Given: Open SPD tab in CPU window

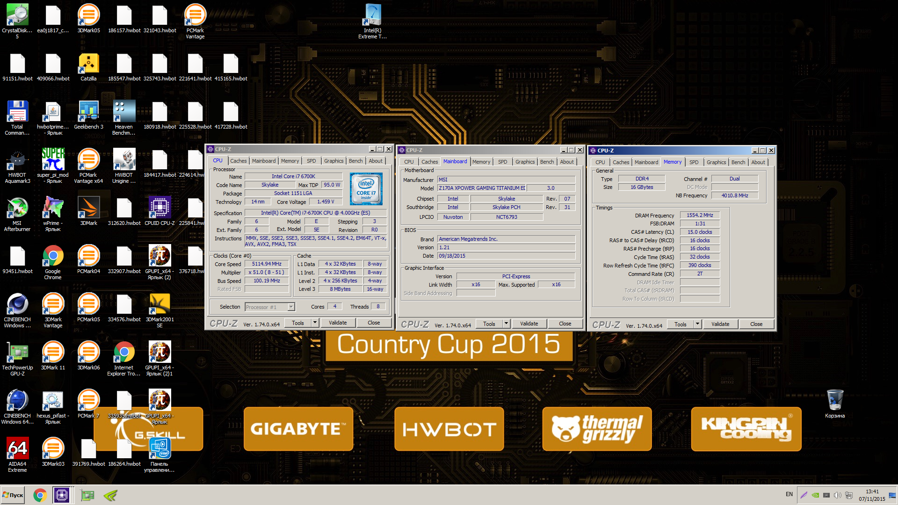Looking at the screenshot, I should 311,161.
